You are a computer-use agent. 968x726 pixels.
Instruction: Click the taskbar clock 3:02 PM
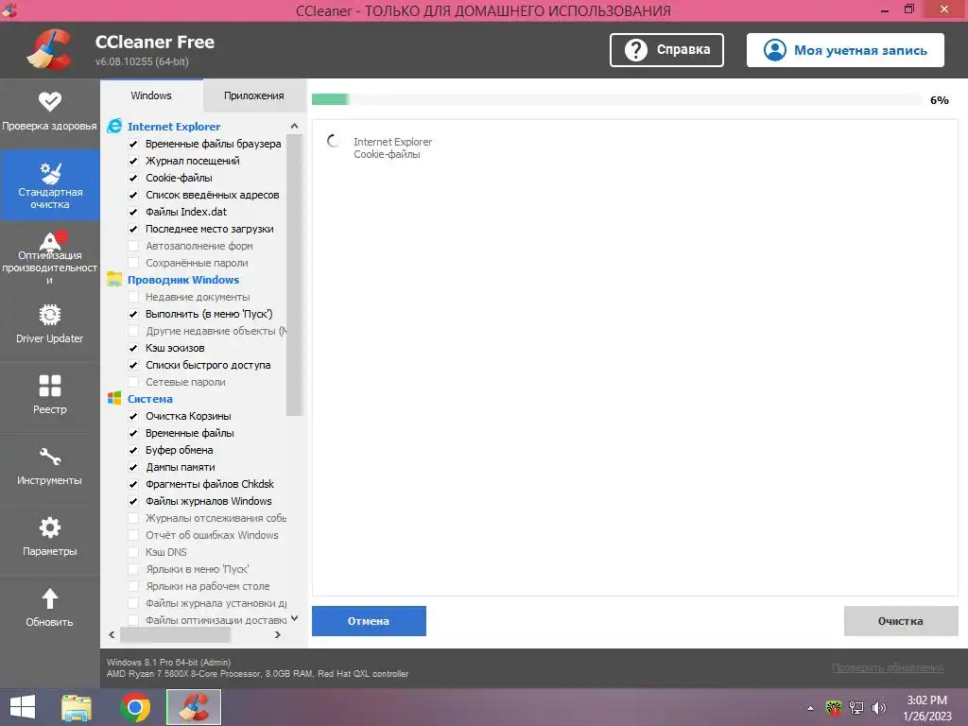click(926, 700)
